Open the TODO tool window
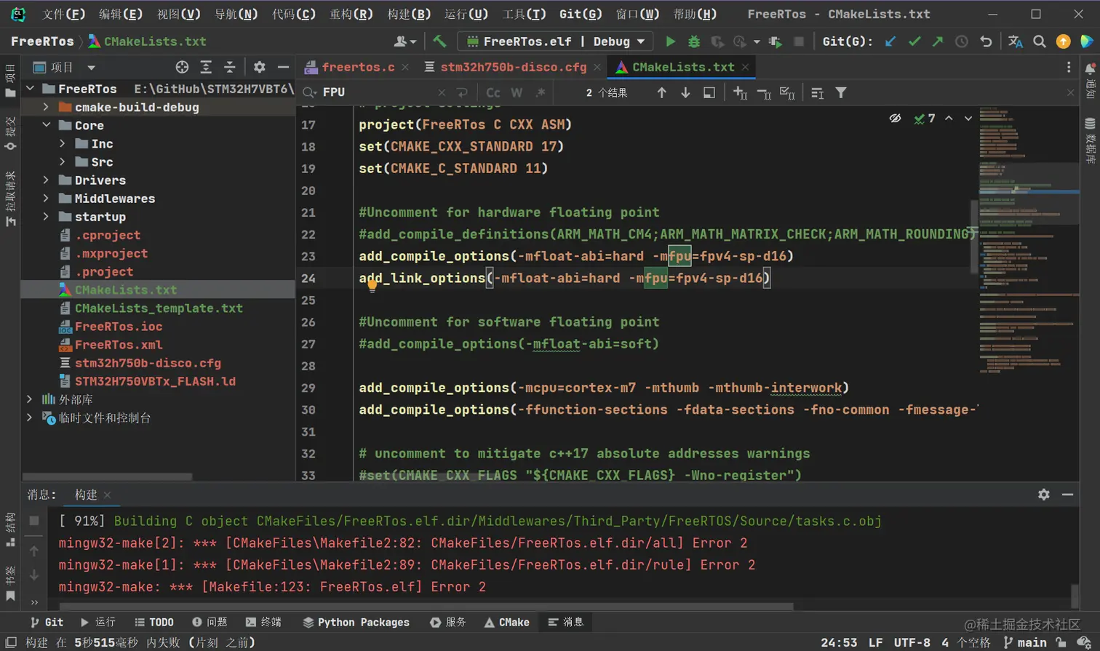This screenshot has width=1100, height=651. (x=154, y=622)
